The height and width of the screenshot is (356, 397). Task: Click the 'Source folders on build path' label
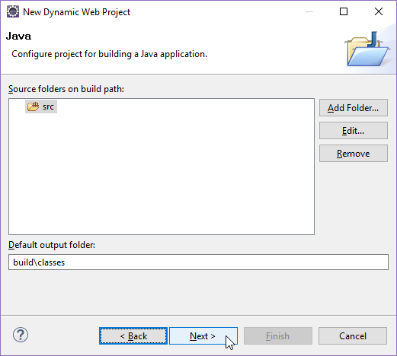pyautogui.click(x=66, y=89)
